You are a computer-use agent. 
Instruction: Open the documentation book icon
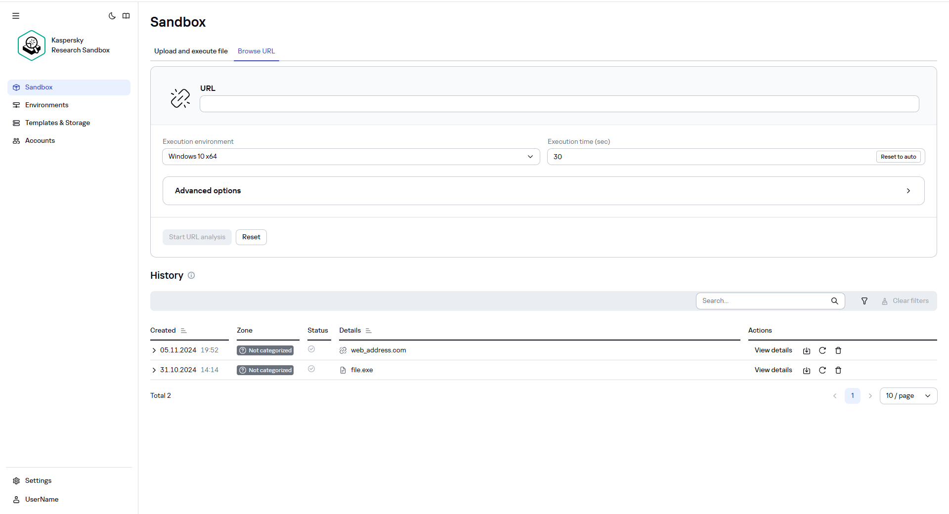127,16
